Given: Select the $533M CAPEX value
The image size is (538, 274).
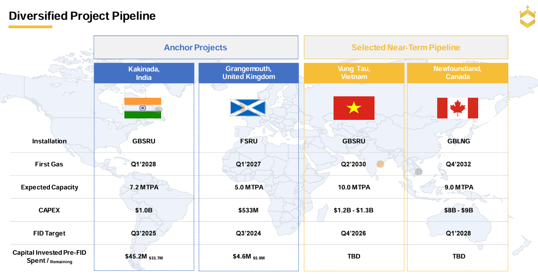Looking at the screenshot, I should coord(248,210).
